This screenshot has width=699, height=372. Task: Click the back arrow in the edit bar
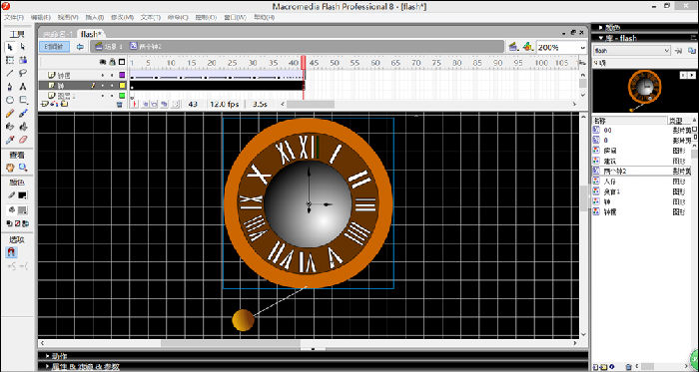click(80, 46)
